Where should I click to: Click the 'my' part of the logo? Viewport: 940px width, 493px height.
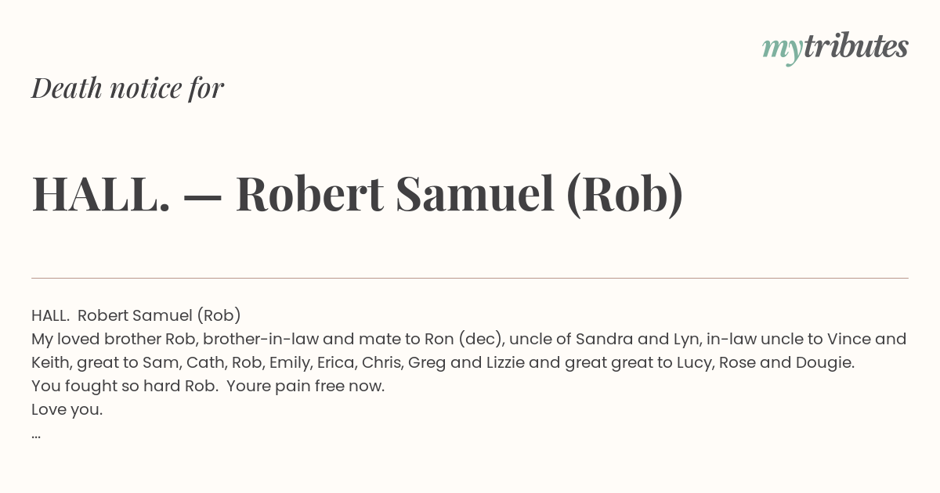[783, 49]
